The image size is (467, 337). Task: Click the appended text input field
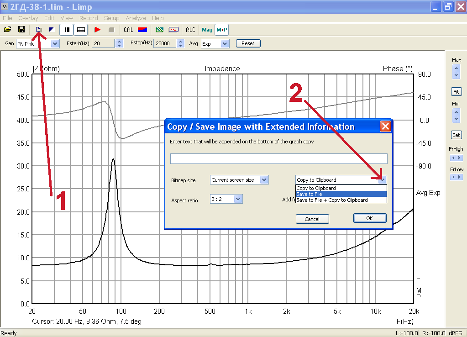[x=279, y=158]
